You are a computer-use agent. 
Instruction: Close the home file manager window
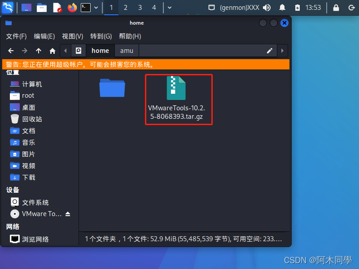(285, 23)
